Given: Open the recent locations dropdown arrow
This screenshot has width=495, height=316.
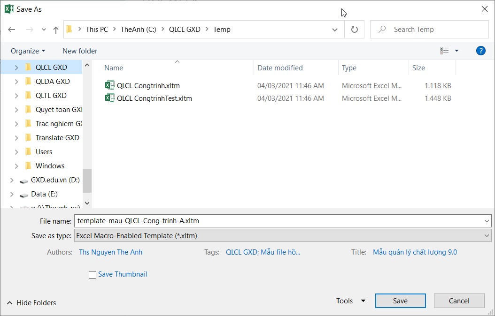Looking at the screenshot, I should coord(44,30).
